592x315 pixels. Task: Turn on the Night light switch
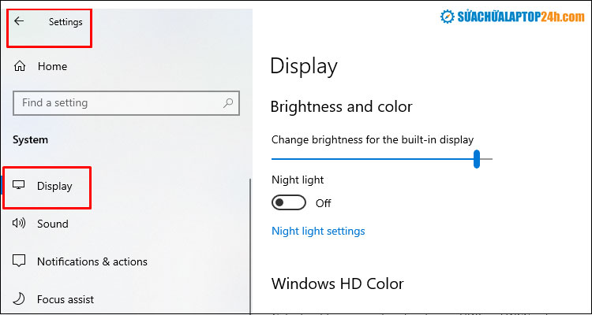[x=288, y=203]
